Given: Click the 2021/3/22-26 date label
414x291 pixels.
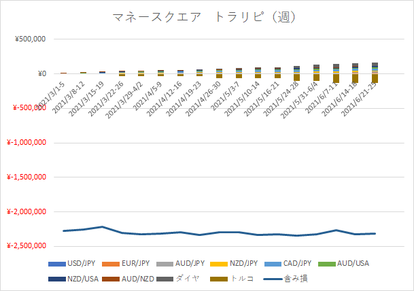Looking at the screenshot, I should (x=105, y=99).
